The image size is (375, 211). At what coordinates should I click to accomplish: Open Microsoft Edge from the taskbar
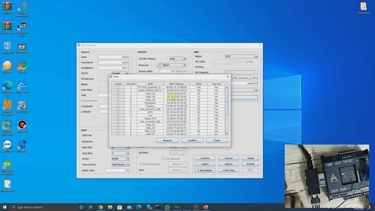pos(139,207)
